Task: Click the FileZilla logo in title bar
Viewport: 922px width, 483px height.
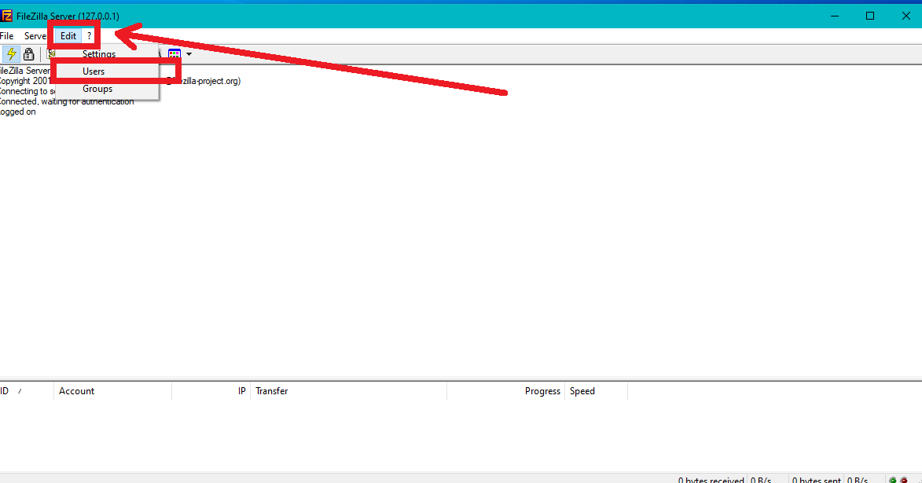Action: click(x=7, y=16)
